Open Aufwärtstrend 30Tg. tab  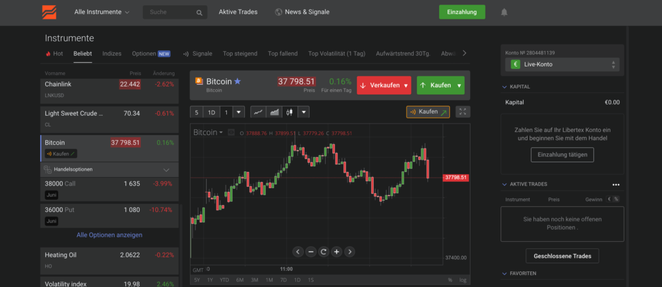403,54
